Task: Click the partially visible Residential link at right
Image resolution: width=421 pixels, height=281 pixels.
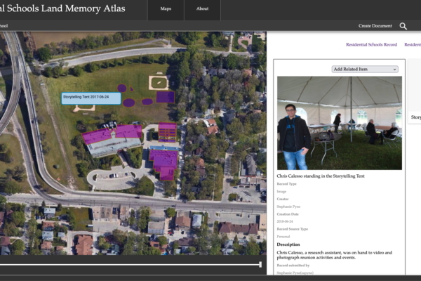Action: (413, 44)
